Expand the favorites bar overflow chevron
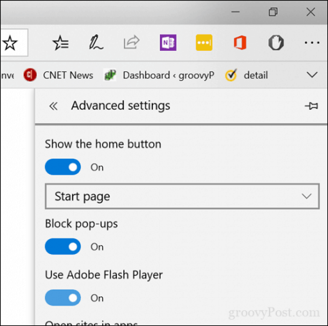The width and height of the screenshot is (328, 326). click(x=312, y=75)
